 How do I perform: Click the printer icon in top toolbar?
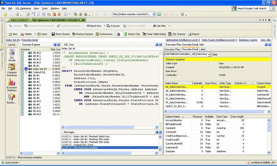17,14
